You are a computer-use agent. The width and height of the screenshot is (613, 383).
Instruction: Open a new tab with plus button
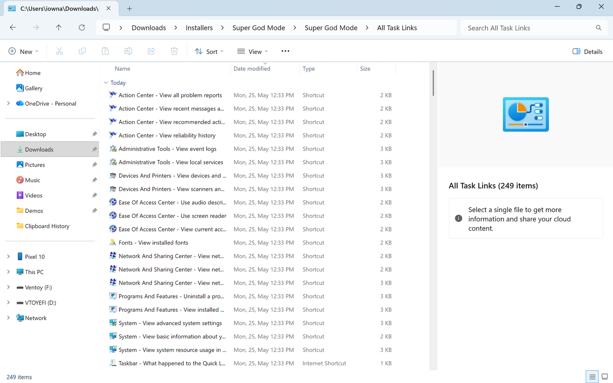pyautogui.click(x=129, y=9)
